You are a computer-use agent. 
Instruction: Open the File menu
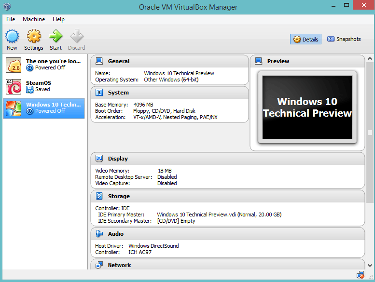tap(11, 19)
